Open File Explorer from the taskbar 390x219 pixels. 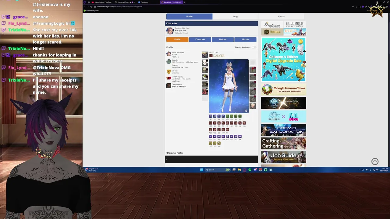(x=239, y=170)
